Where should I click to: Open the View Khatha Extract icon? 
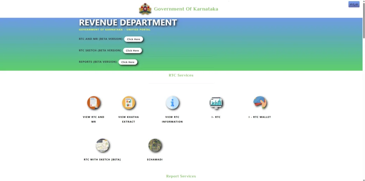129,103
